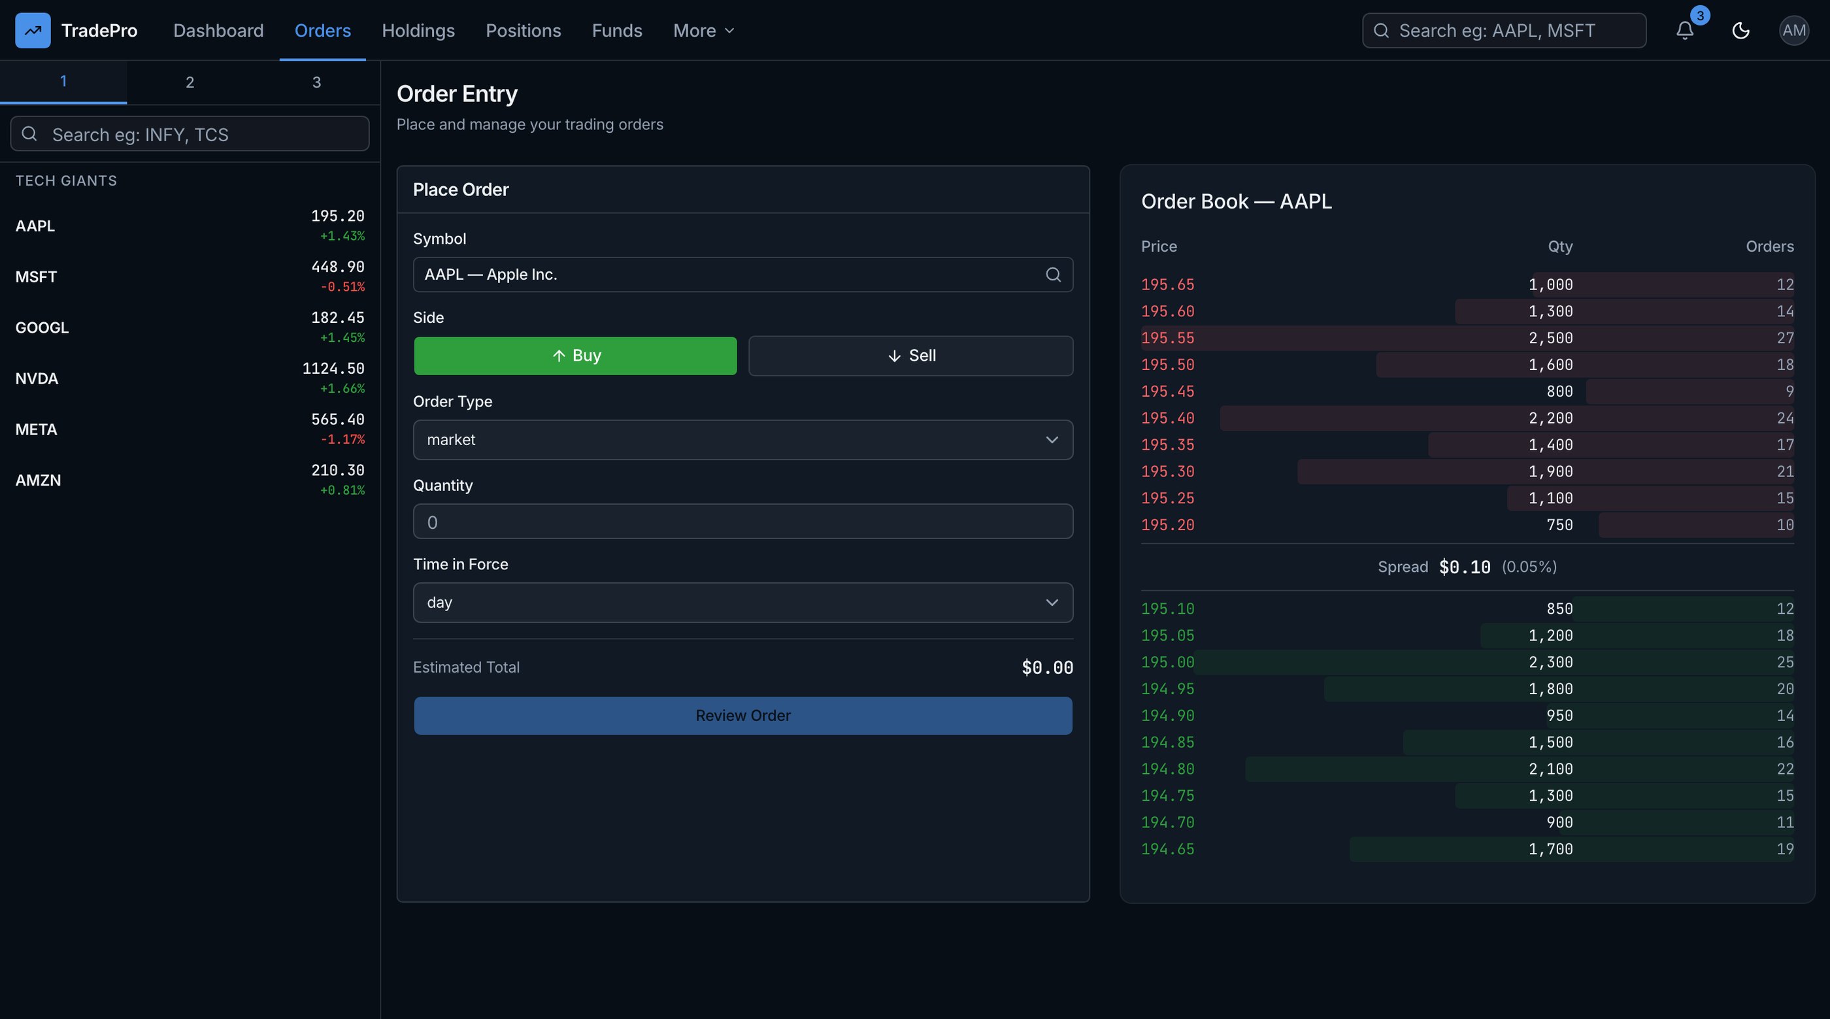Image resolution: width=1830 pixels, height=1019 pixels.
Task: Select the Buy side option
Action: (x=575, y=356)
